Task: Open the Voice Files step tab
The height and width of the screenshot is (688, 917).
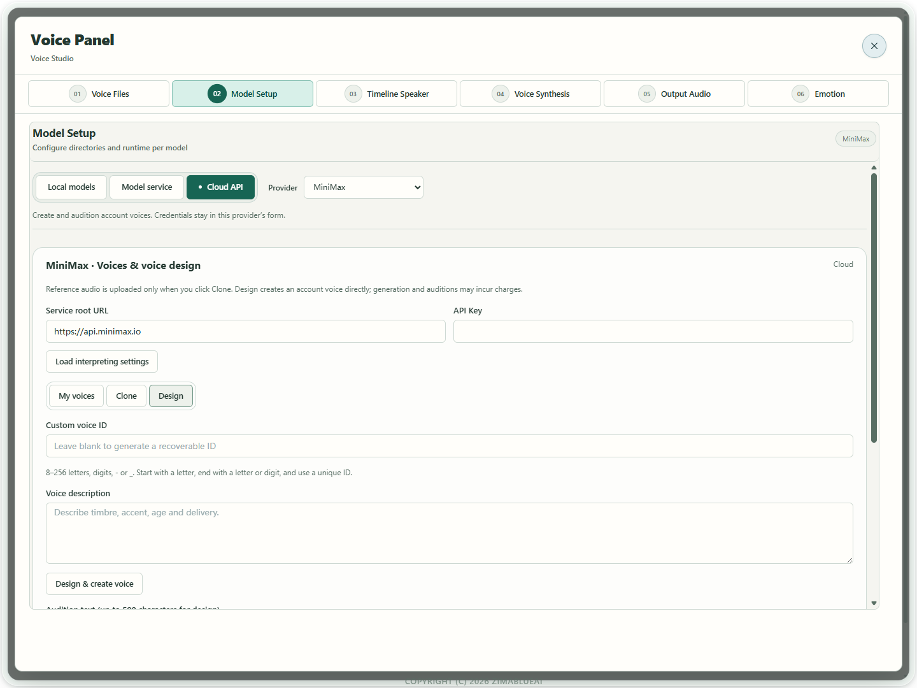Action: (x=99, y=94)
